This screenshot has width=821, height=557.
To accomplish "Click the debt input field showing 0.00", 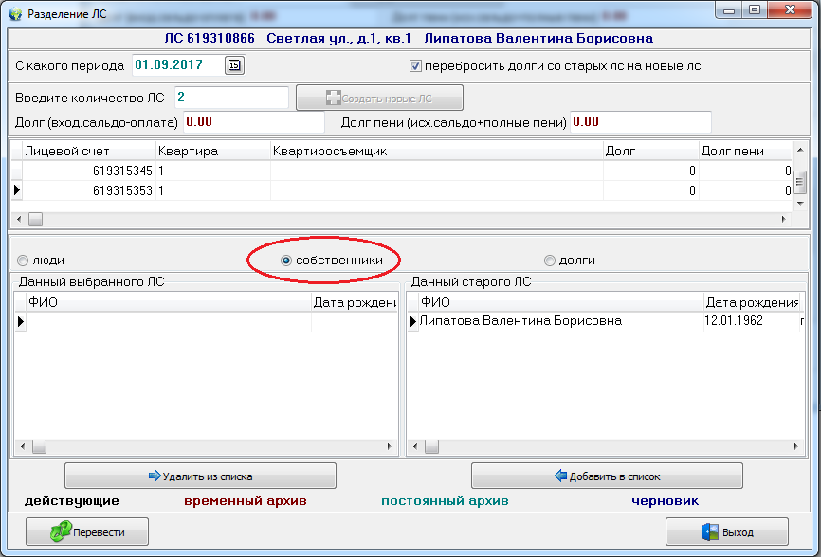I will [x=252, y=122].
